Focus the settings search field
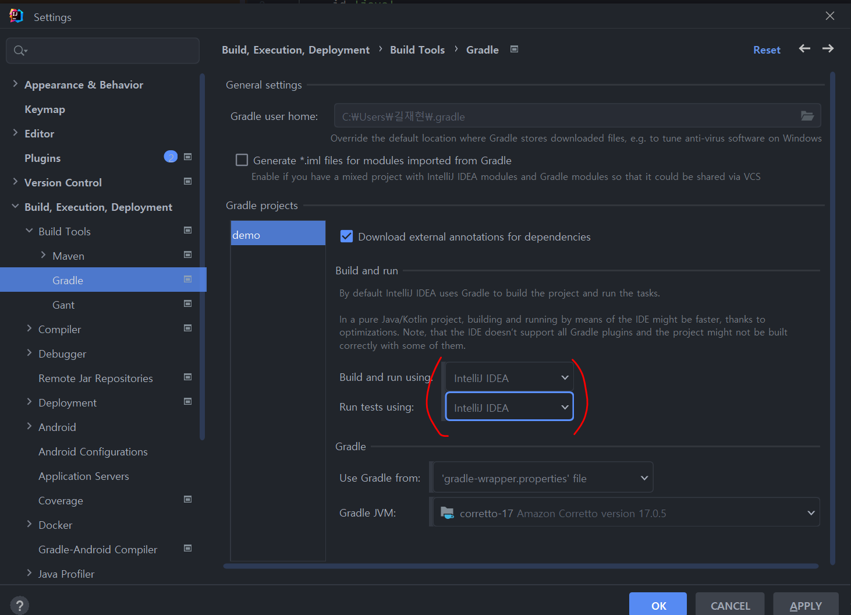The width and height of the screenshot is (851, 615). click(103, 51)
